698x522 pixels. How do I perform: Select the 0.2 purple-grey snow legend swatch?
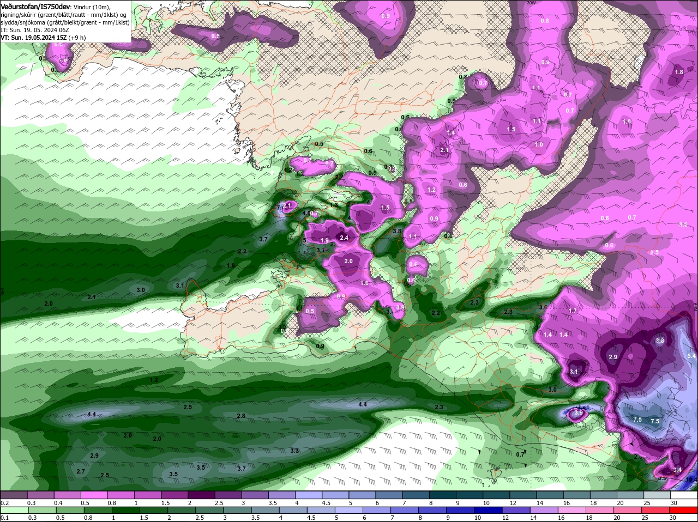click(x=13, y=495)
